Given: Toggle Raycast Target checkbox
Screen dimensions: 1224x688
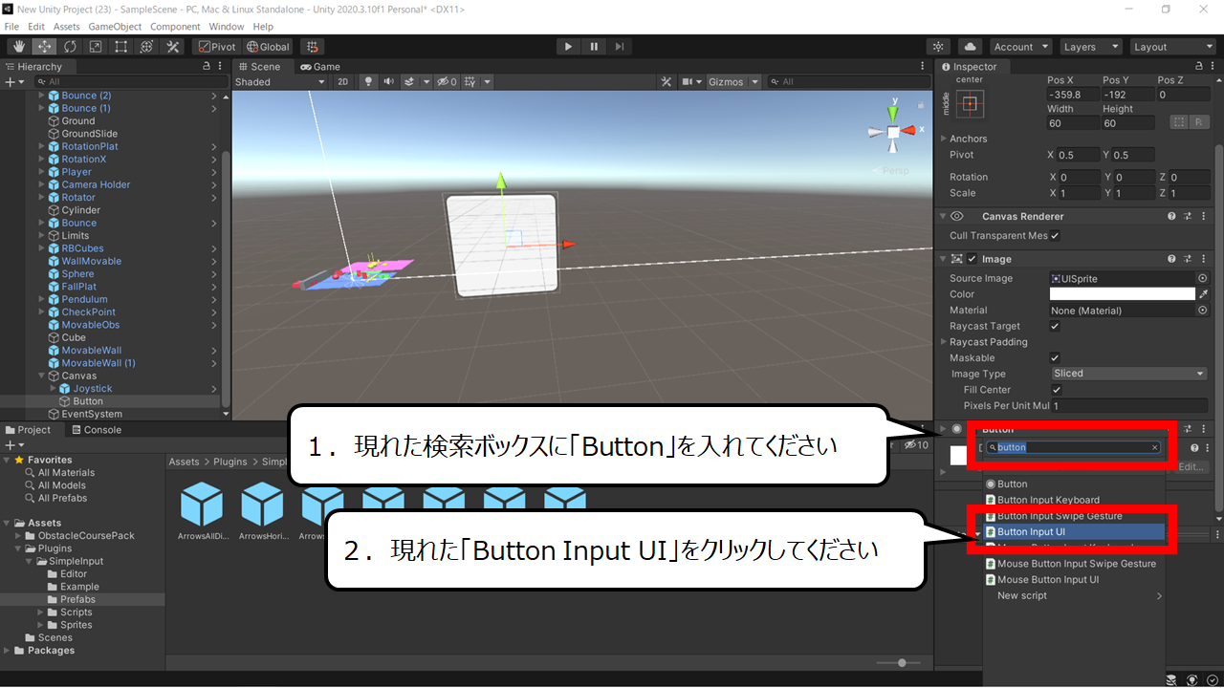Looking at the screenshot, I should click(1055, 326).
